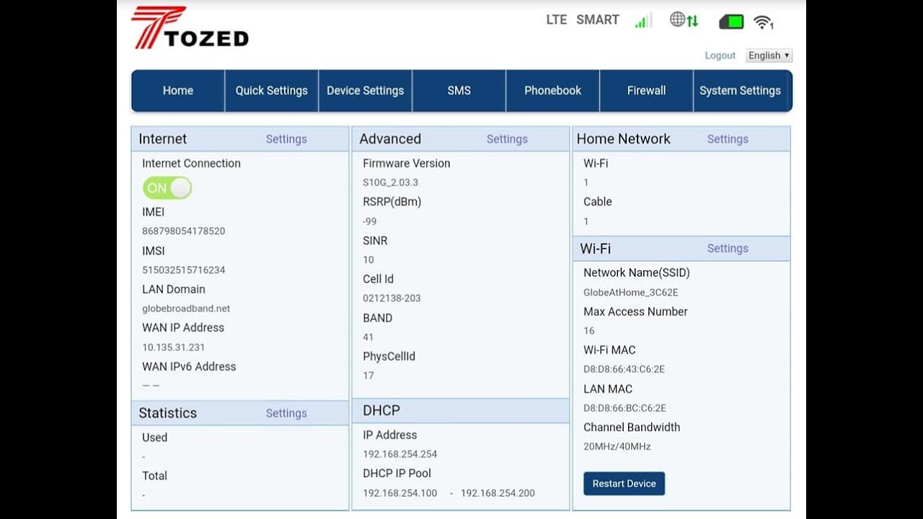
Task: Open the Home tab
Action: coord(178,91)
